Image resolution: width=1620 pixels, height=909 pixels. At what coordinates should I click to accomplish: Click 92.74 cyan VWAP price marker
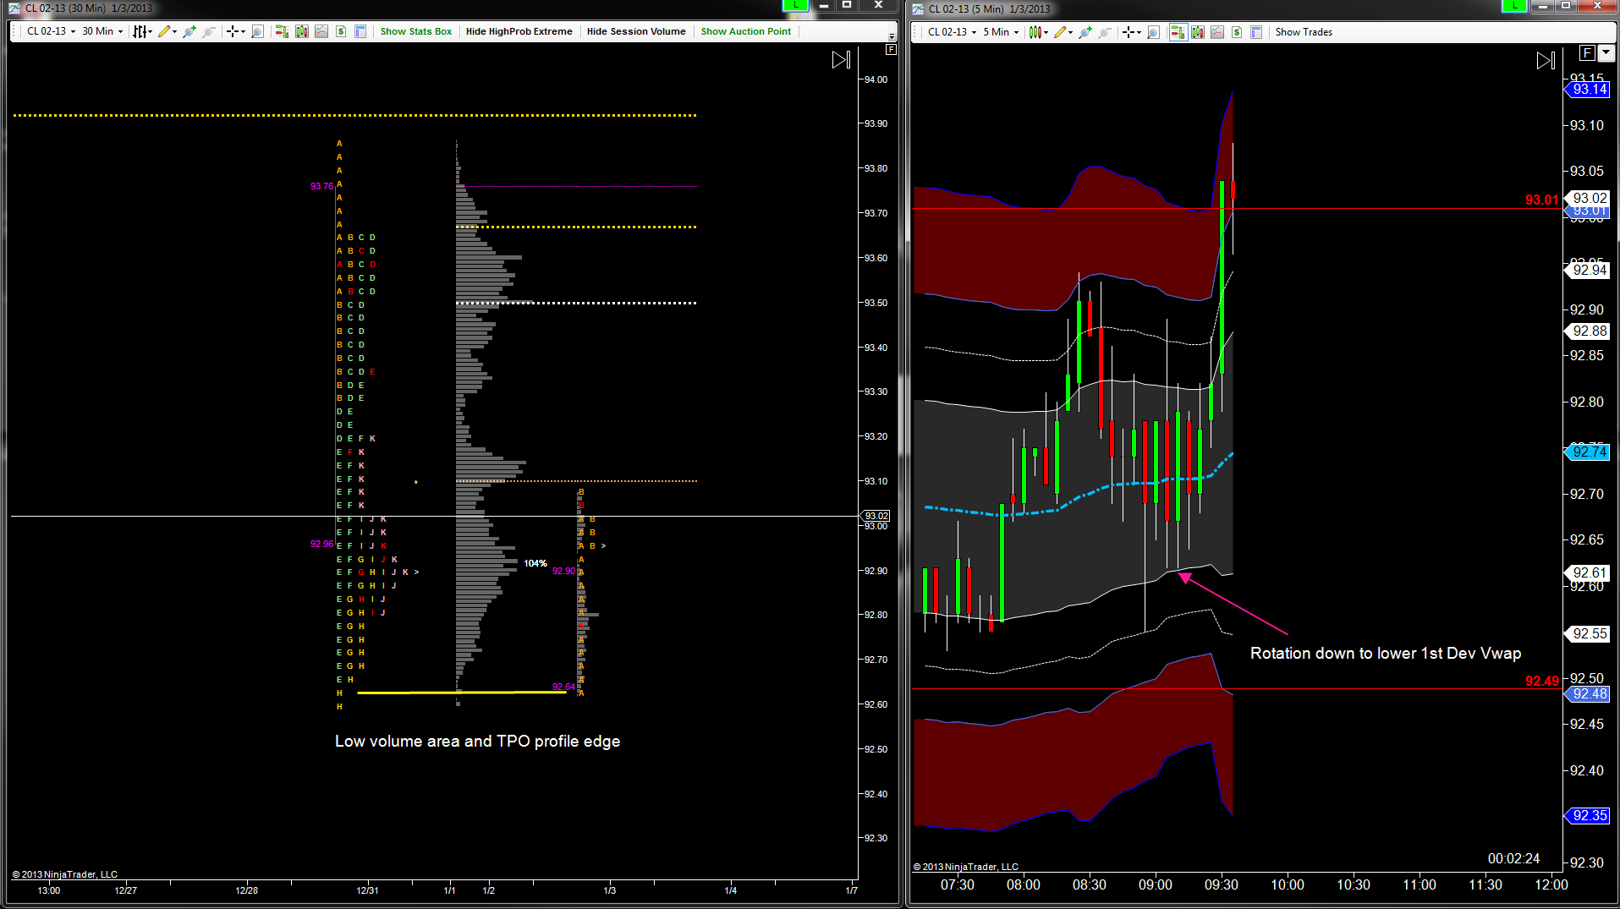point(1586,452)
